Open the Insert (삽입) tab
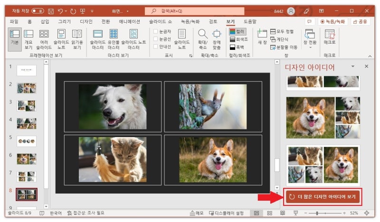380x222 pixels. tap(45, 21)
